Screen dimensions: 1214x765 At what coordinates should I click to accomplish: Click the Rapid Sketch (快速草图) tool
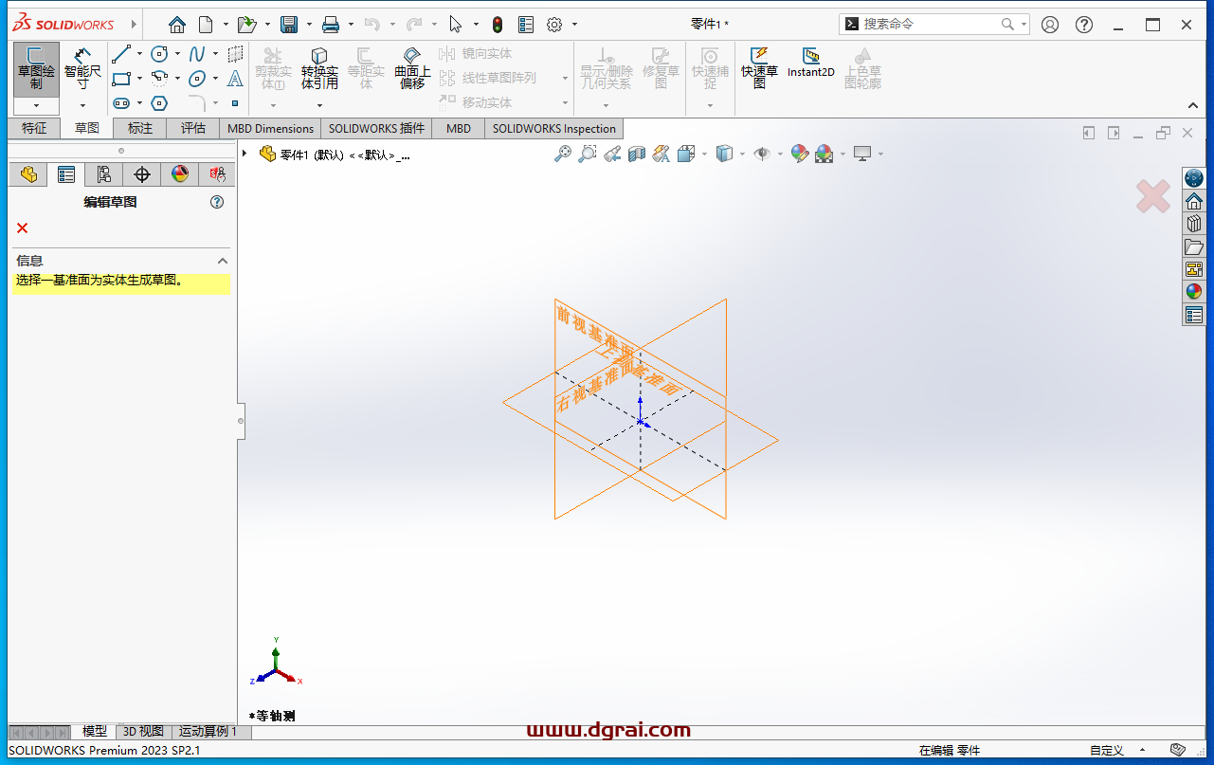[x=759, y=68]
